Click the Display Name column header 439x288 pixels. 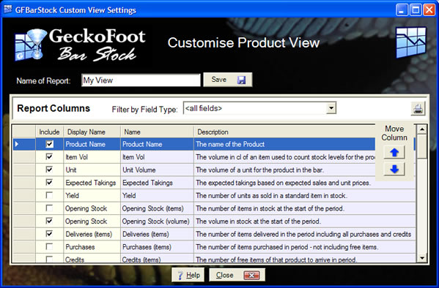92,132
